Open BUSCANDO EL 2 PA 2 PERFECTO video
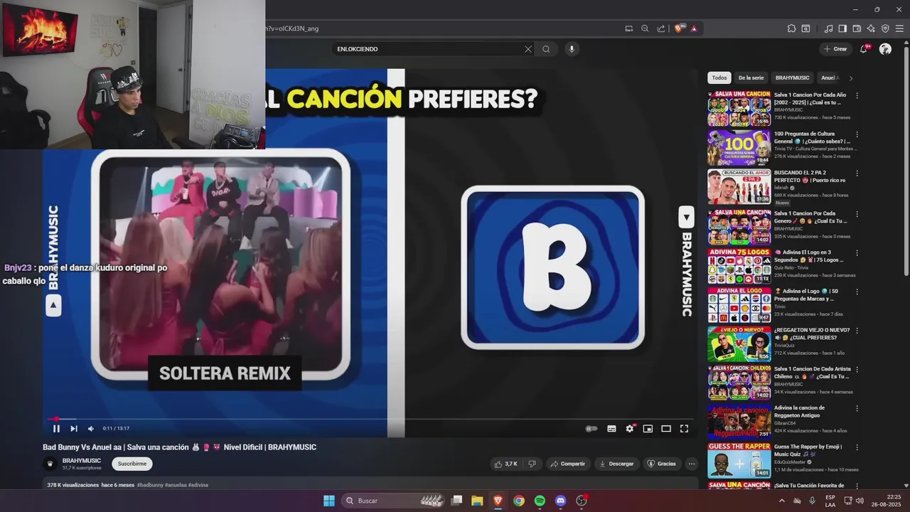This screenshot has height=512, width=910. pos(739,186)
